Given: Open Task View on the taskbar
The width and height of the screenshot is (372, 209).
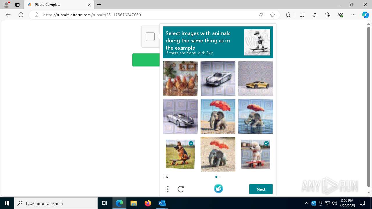Looking at the screenshot, I should 105,203.
